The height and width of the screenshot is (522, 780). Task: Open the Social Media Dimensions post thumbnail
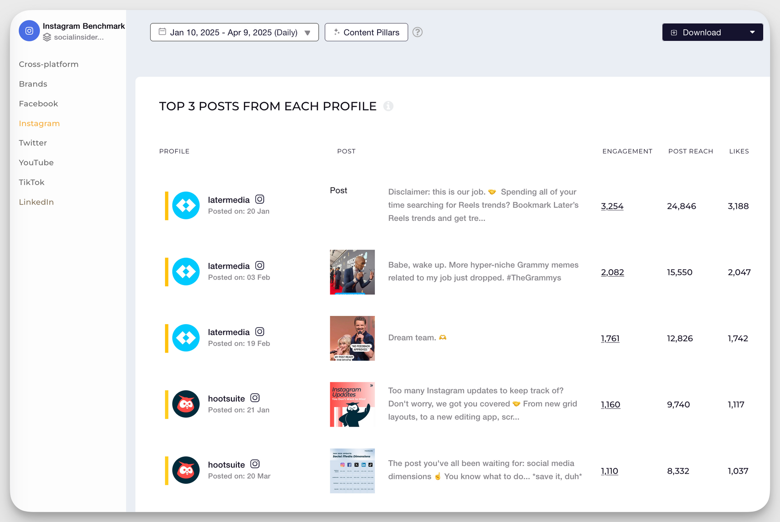(x=352, y=471)
